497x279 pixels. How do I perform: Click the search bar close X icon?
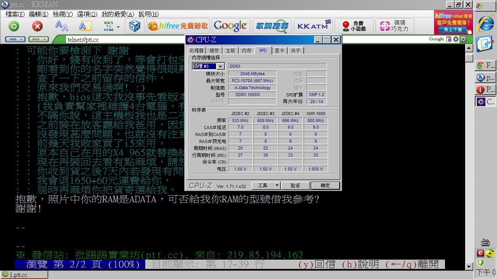[x=462, y=39]
